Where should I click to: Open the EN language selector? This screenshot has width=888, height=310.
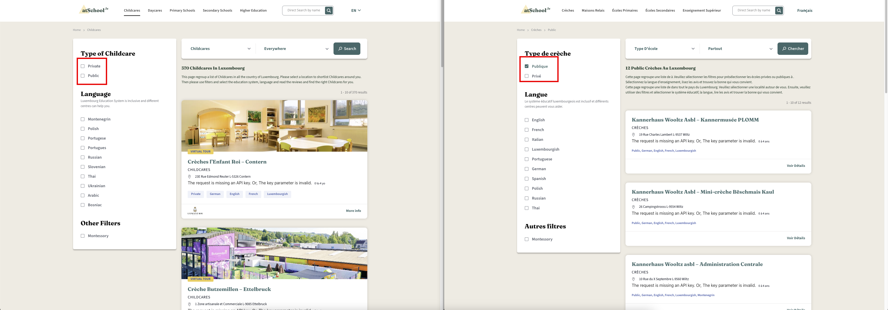[356, 10]
